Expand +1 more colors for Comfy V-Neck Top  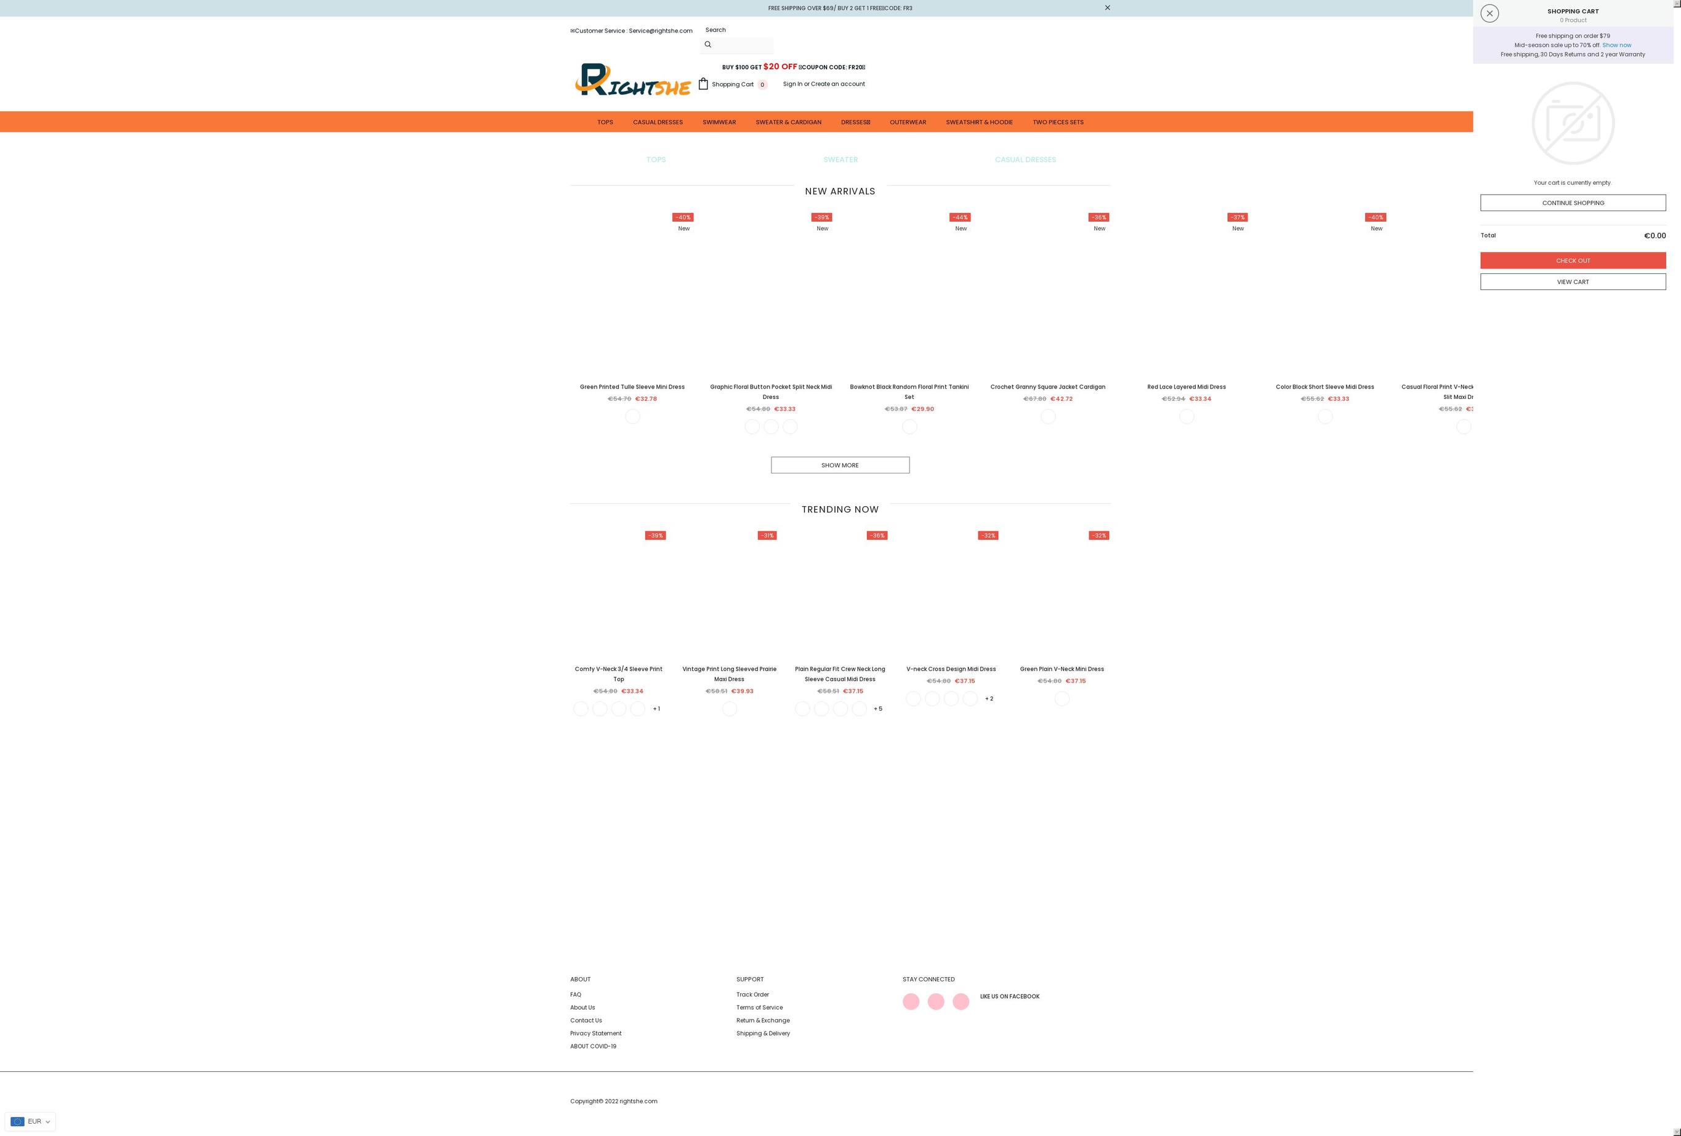click(x=656, y=709)
